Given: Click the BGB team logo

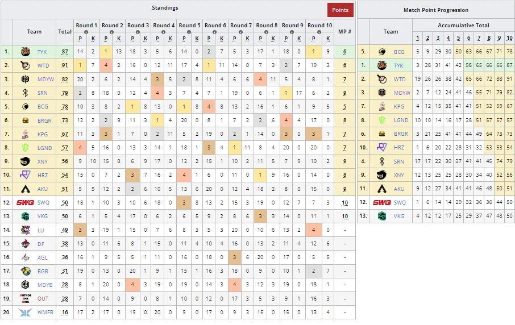Looking at the screenshot, I should 26,271.
